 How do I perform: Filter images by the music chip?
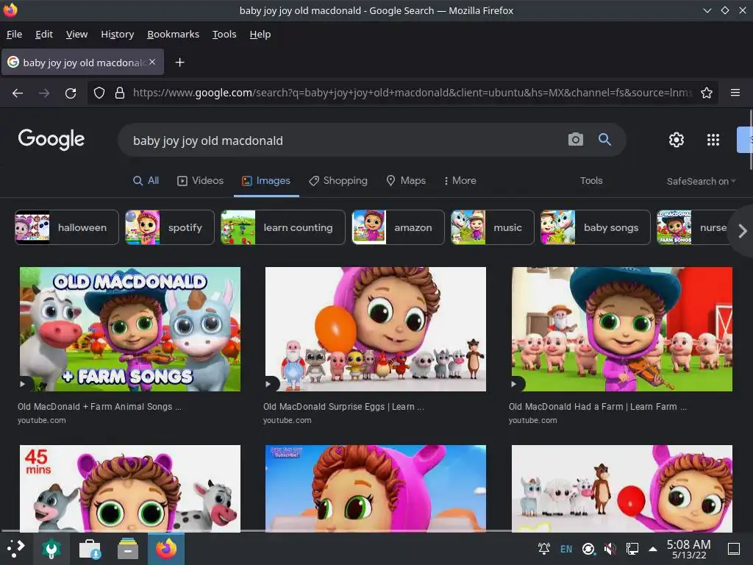(x=492, y=227)
